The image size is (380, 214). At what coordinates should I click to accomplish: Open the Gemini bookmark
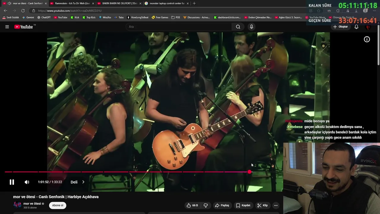(28, 18)
